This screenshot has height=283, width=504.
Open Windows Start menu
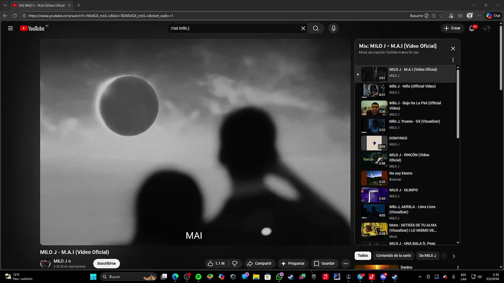pyautogui.click(x=93, y=277)
